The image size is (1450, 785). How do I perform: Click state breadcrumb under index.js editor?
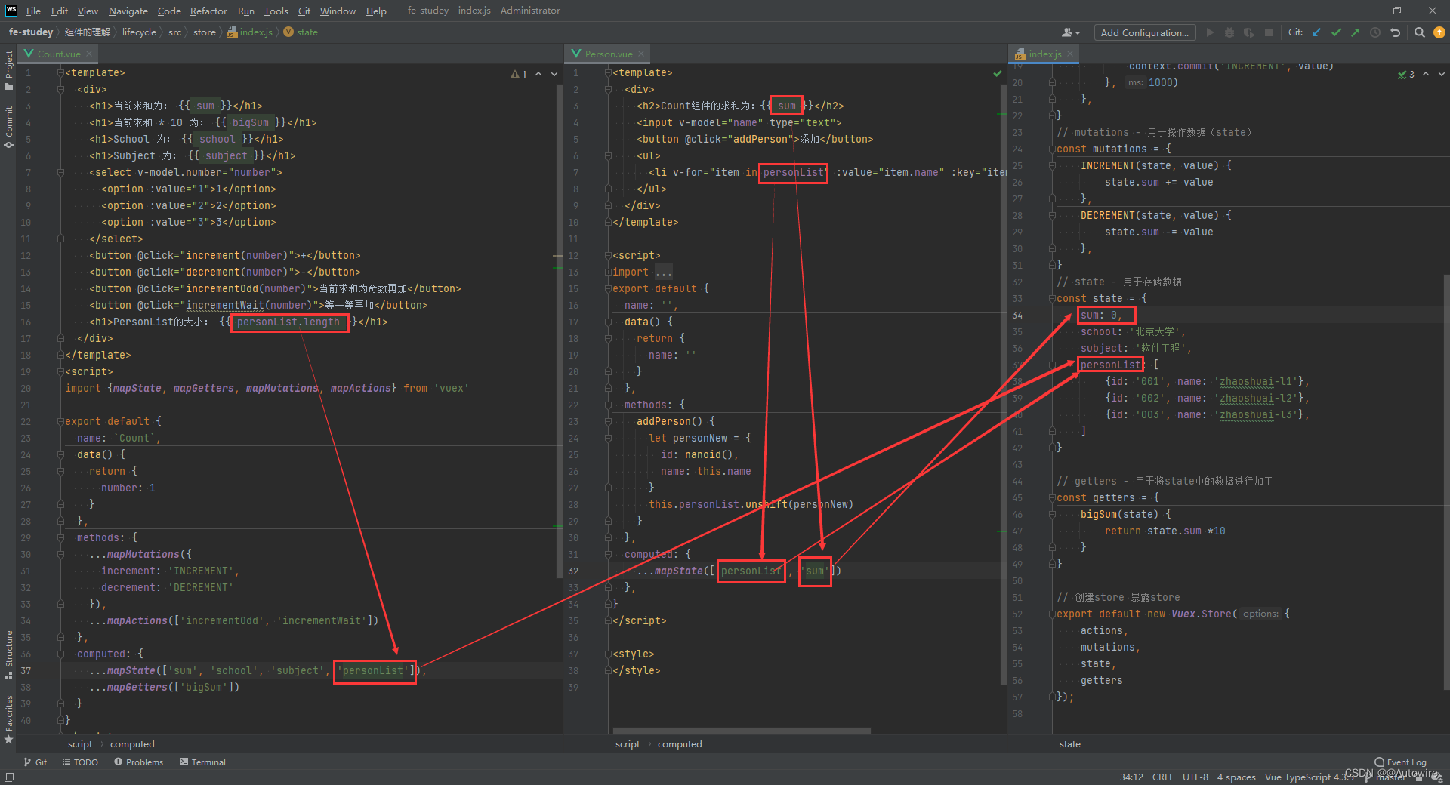click(x=1069, y=744)
